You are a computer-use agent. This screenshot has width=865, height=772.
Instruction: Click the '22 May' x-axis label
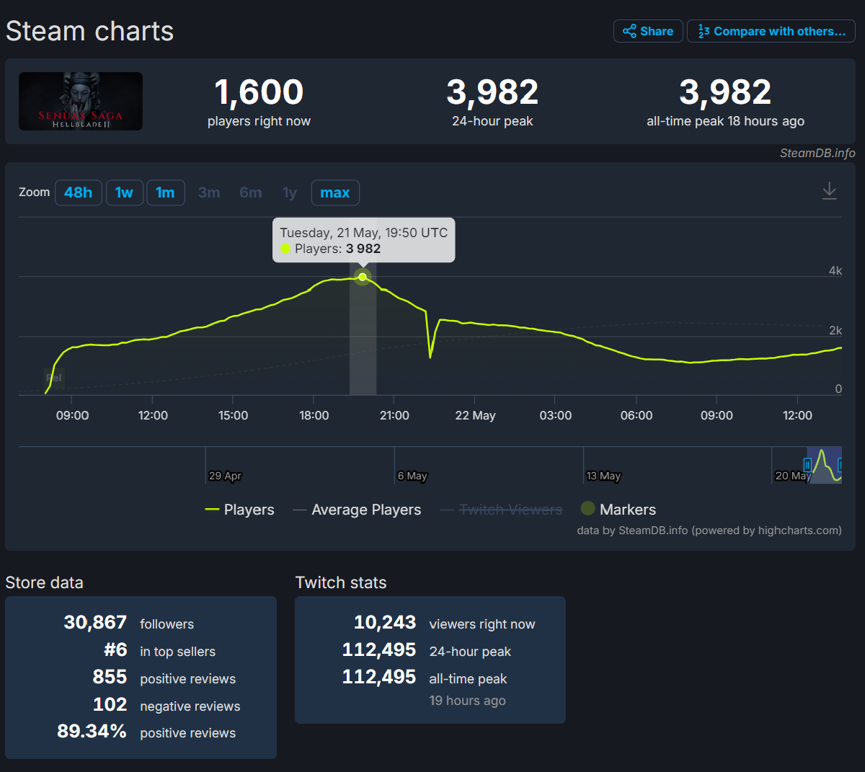tap(475, 415)
